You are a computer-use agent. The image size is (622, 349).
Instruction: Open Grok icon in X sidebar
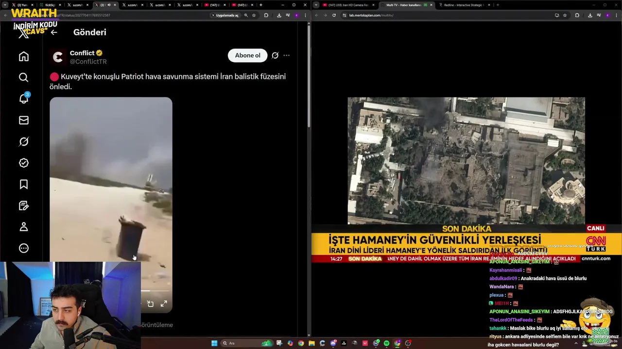click(24, 142)
